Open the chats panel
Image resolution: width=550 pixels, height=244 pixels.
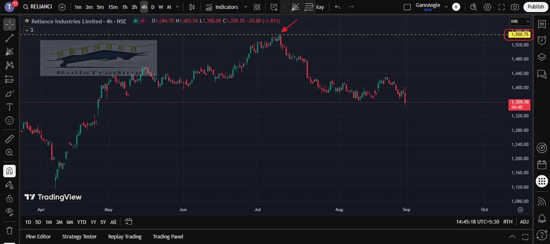pyautogui.click(x=542, y=73)
